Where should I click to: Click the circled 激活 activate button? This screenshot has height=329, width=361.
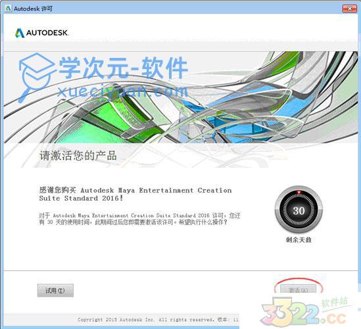(x=298, y=290)
